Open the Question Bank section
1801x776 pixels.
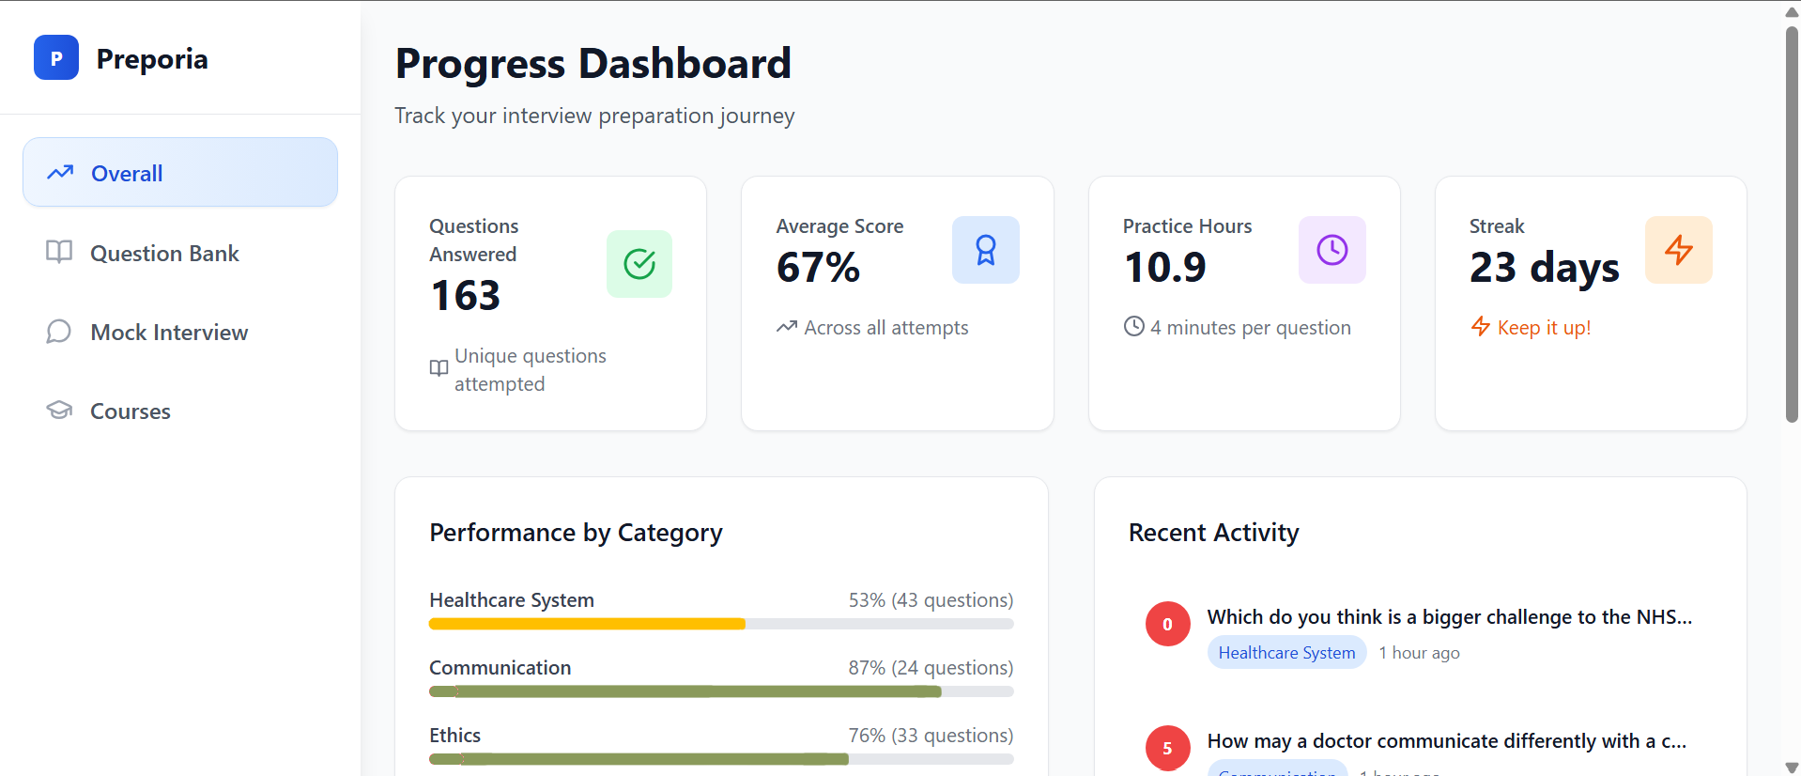[164, 254]
